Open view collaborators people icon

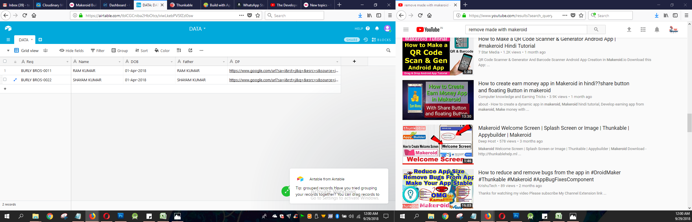coord(45,50)
